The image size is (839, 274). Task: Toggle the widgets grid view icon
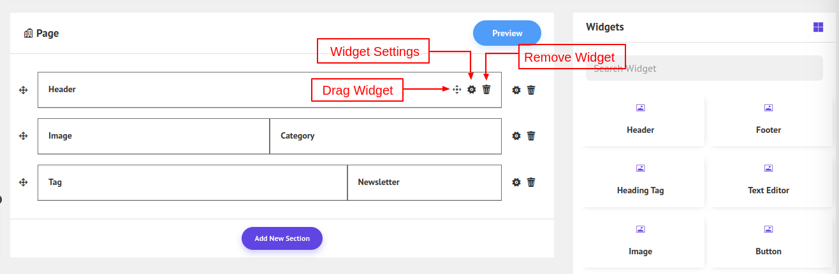click(x=818, y=27)
